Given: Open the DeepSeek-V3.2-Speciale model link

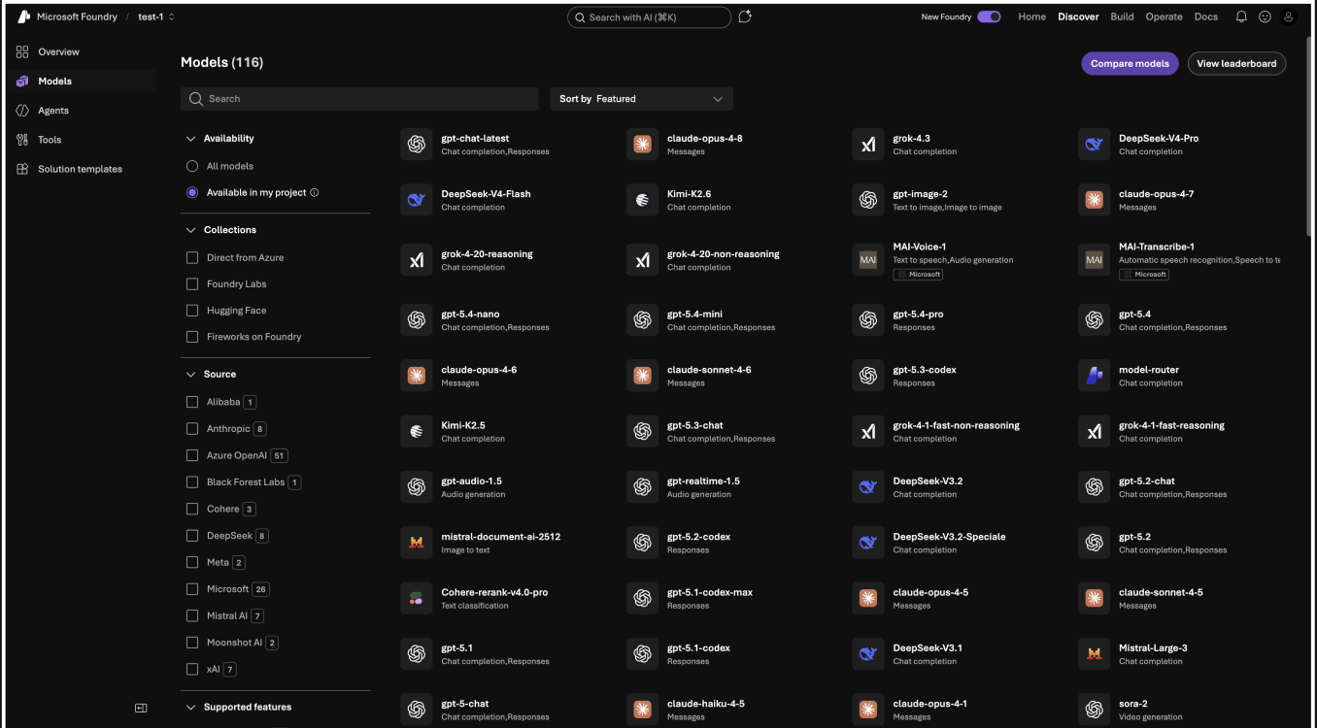Looking at the screenshot, I should pyautogui.click(x=949, y=537).
